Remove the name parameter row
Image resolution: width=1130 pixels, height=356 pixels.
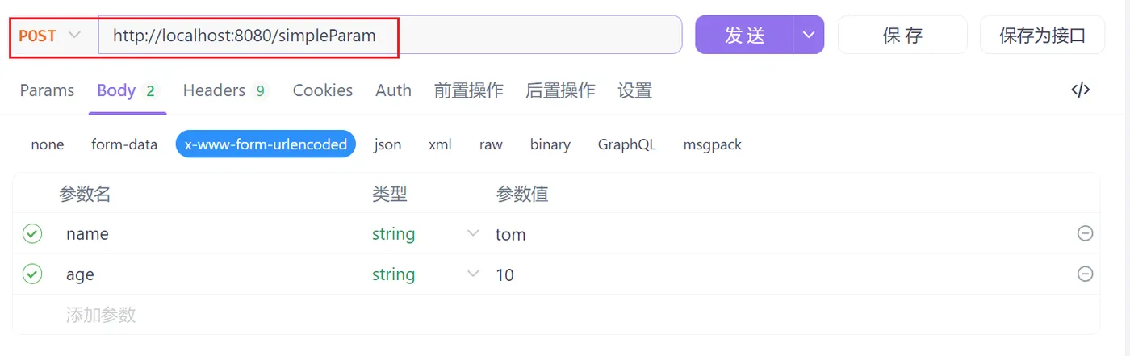coord(1086,233)
